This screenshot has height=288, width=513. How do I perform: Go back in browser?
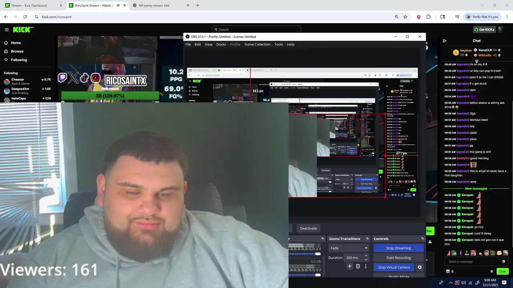point(6,17)
